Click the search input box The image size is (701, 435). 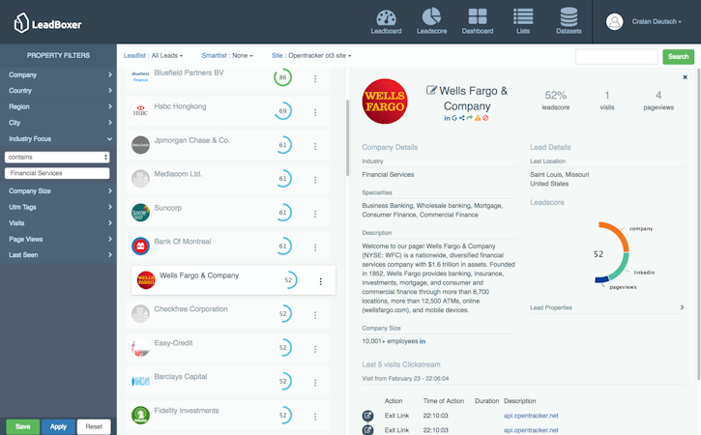pyautogui.click(x=617, y=57)
